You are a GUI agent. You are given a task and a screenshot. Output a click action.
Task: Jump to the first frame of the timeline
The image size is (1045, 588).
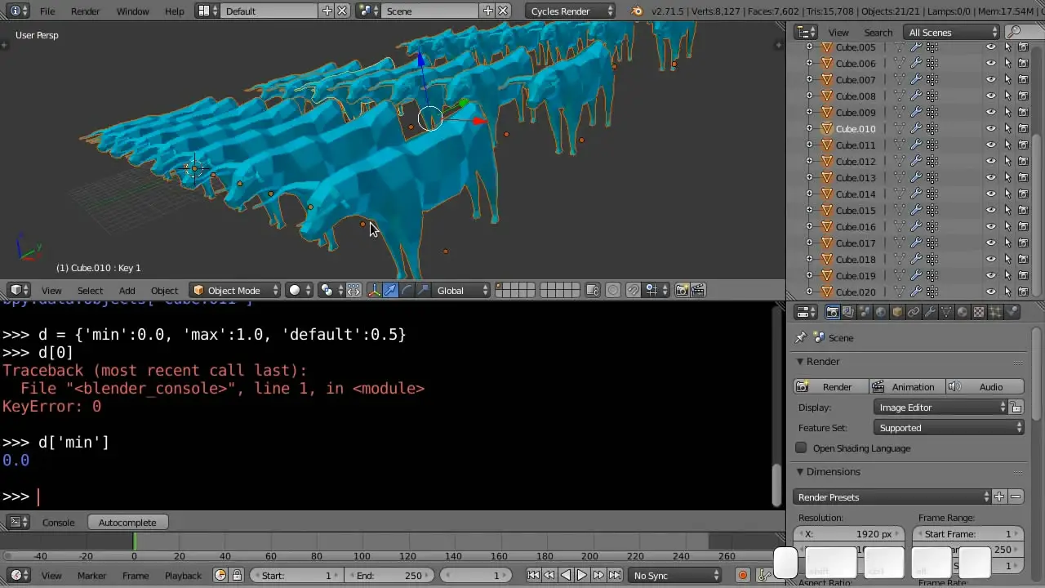(533, 576)
